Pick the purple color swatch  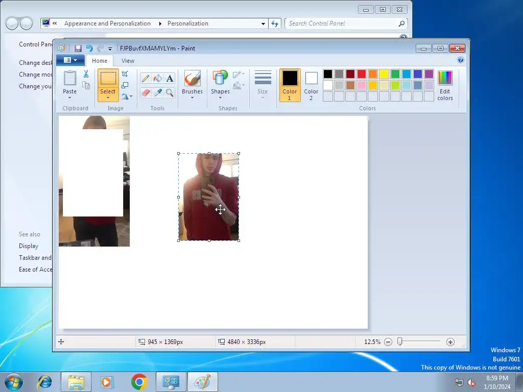coord(429,73)
